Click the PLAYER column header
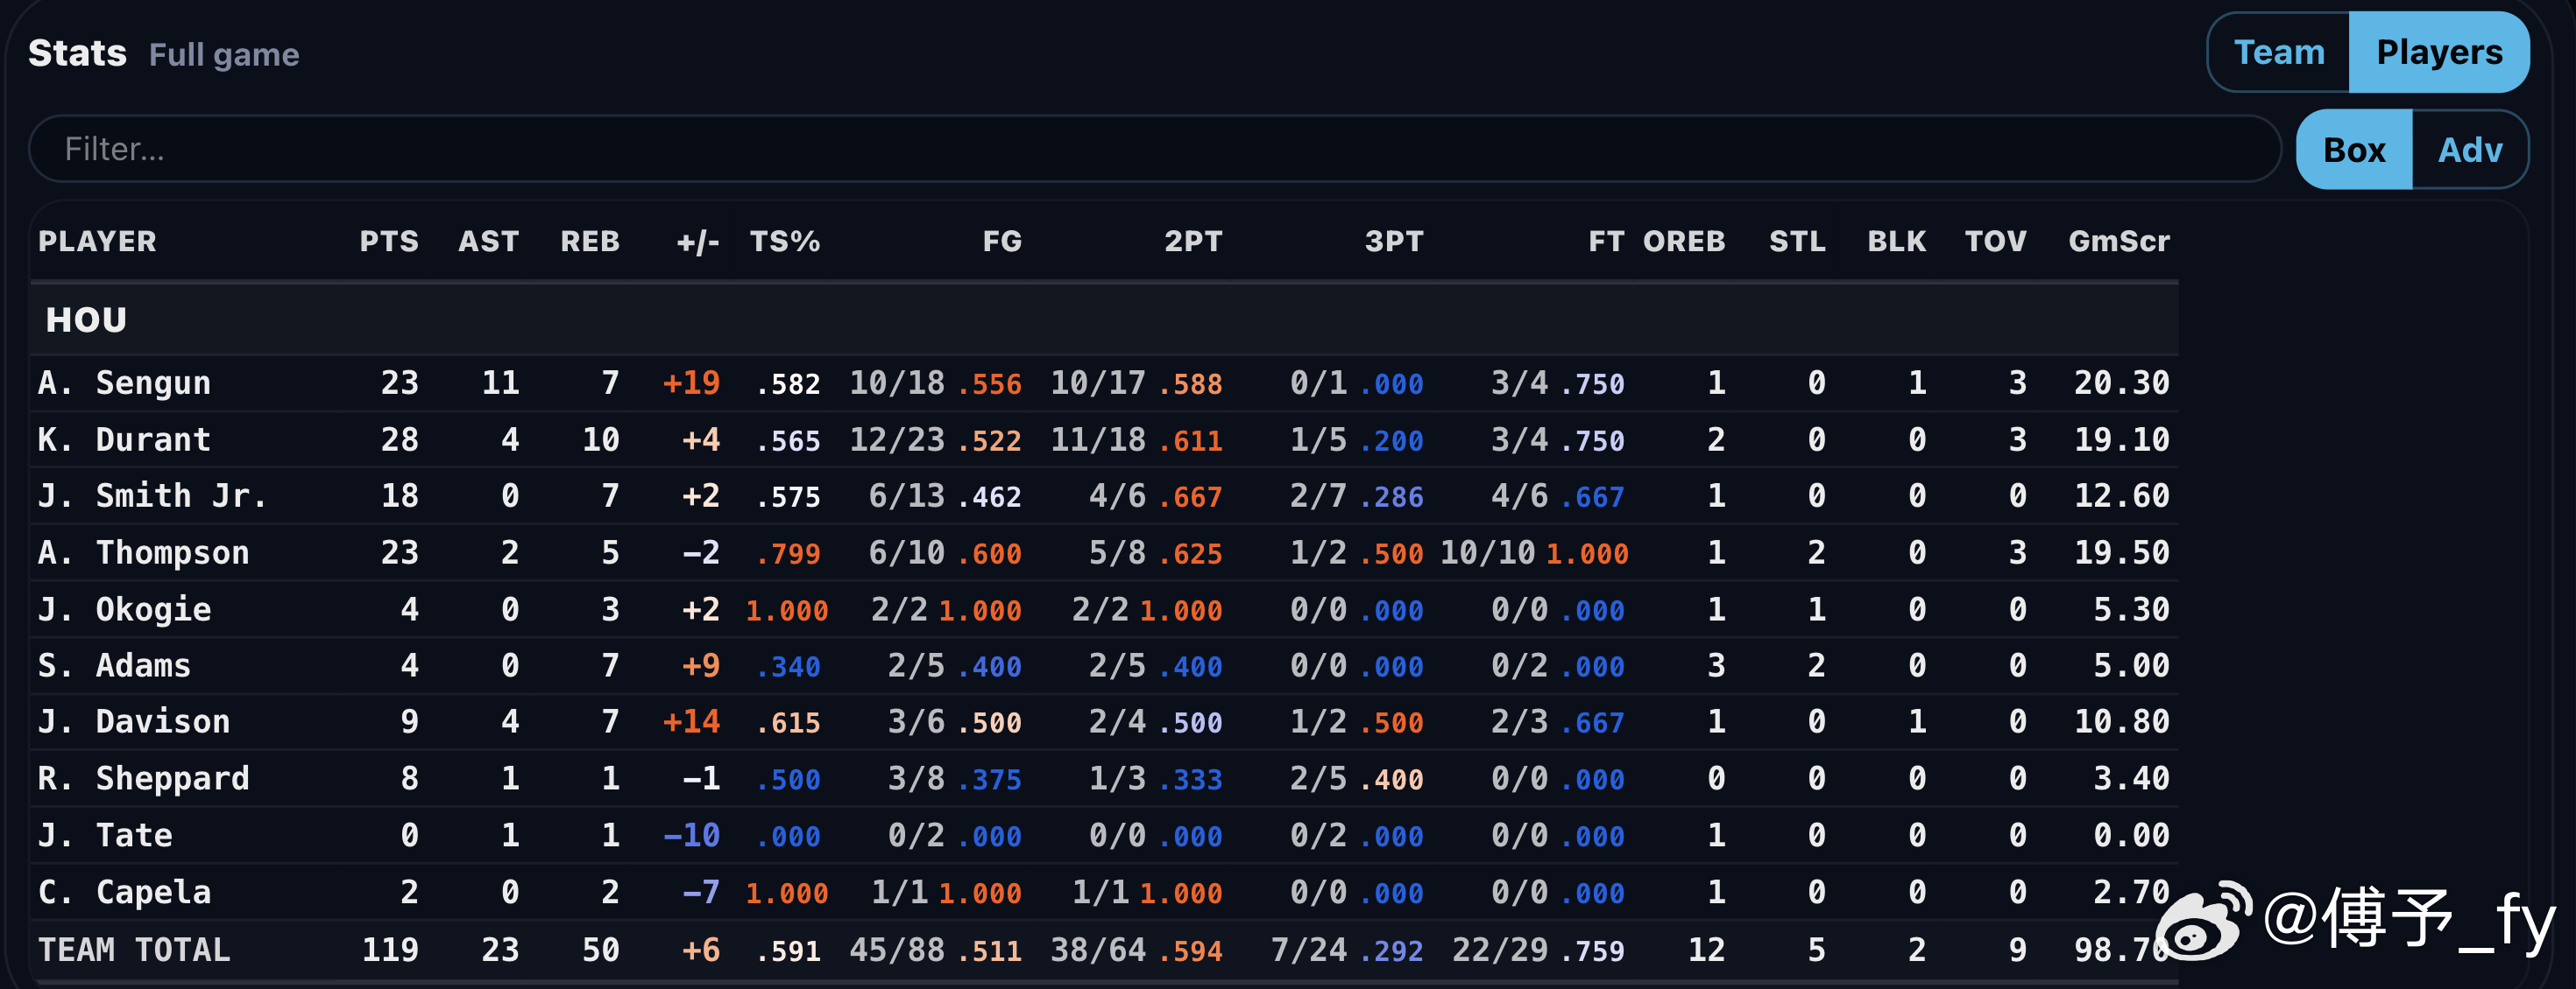 click(x=97, y=241)
